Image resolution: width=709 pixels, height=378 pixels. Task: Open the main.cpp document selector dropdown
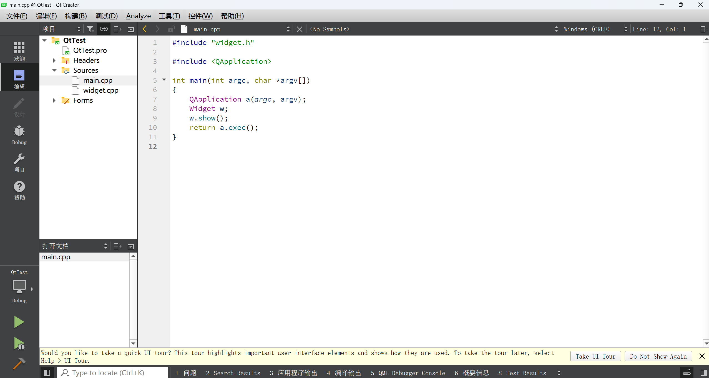pyautogui.click(x=242, y=29)
